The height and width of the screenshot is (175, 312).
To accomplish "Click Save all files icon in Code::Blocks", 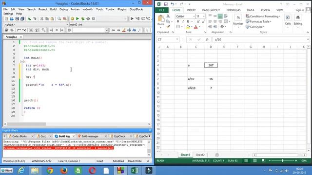I will point(22,18).
